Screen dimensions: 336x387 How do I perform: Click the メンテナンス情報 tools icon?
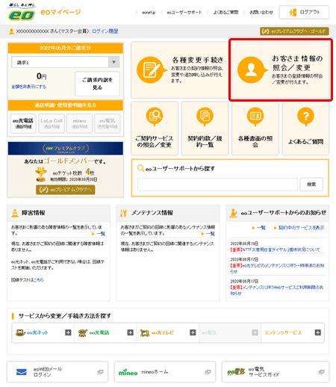click(124, 213)
